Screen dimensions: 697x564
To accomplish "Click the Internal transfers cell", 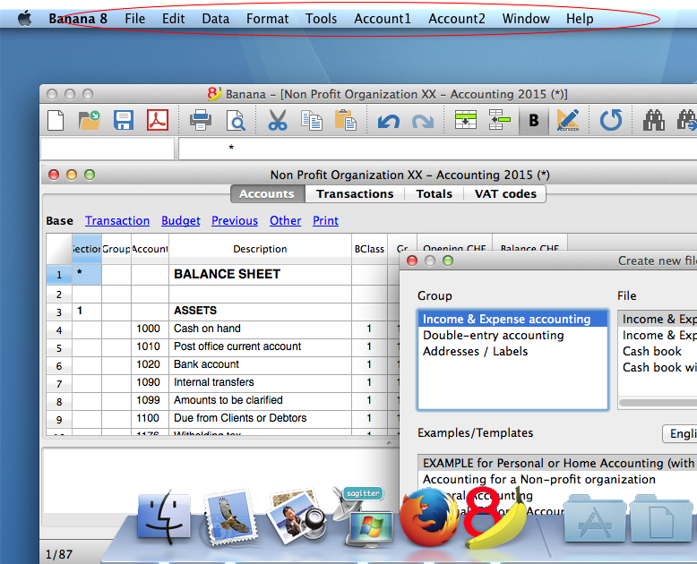I will tap(260, 382).
